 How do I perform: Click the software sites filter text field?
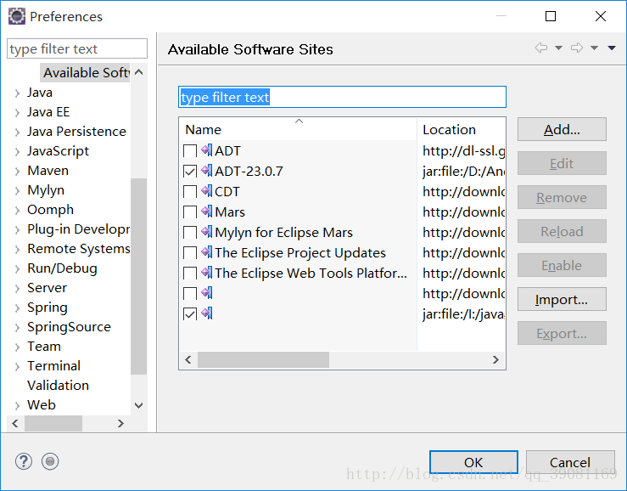pos(342,97)
